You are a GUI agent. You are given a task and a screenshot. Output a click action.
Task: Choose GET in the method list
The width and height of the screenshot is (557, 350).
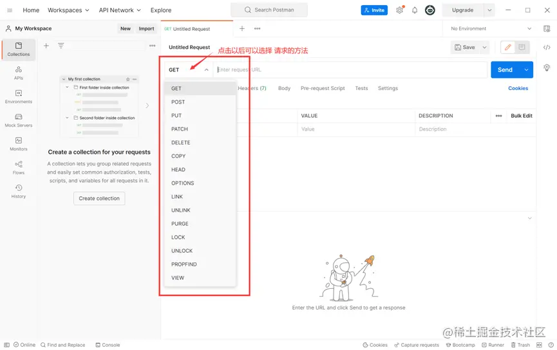coord(200,88)
